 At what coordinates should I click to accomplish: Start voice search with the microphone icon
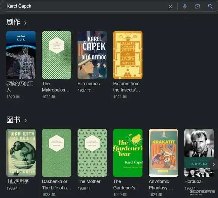point(185,6)
